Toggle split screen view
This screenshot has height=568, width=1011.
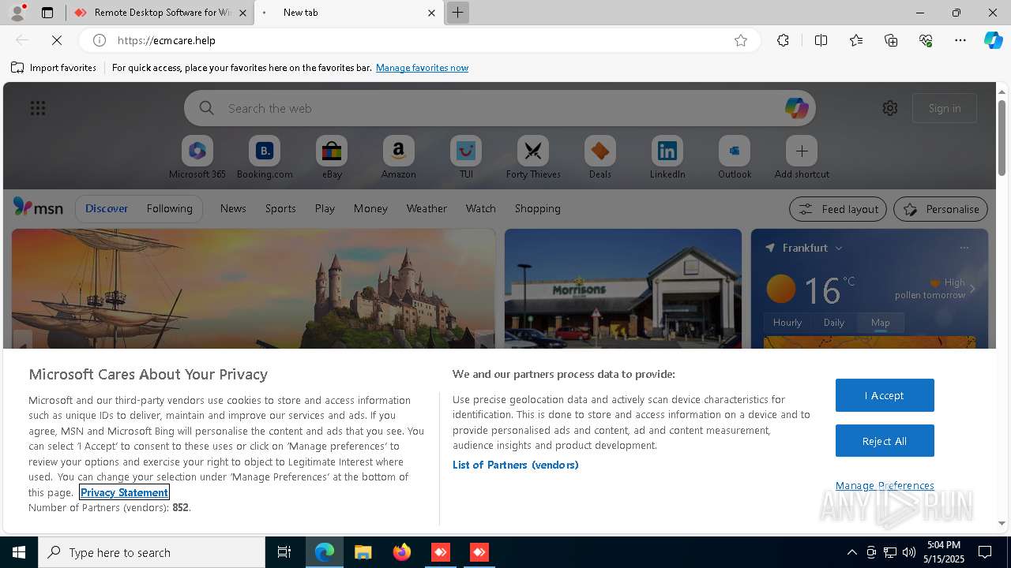tap(821, 40)
